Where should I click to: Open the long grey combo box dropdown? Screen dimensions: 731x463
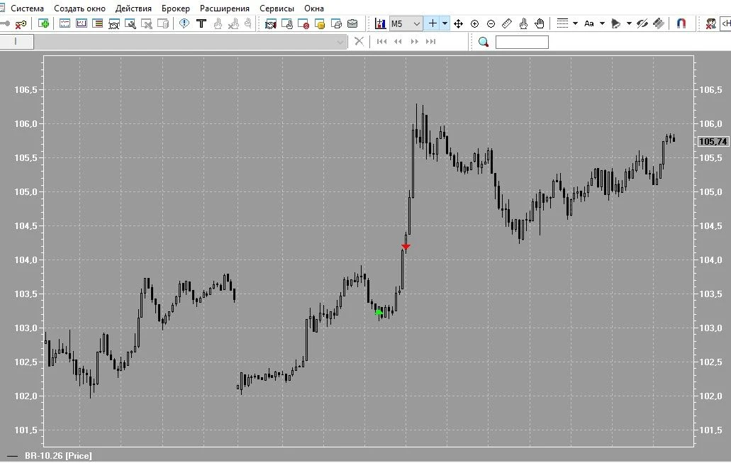(190, 42)
